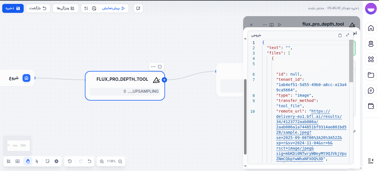Viewport: 379px width, 171px height.
Task: Open the "..." options menu in the panel header
Action: (265, 25)
